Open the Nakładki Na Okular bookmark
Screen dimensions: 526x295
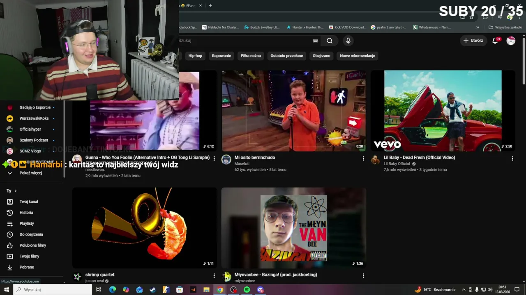pyautogui.click(x=220, y=27)
